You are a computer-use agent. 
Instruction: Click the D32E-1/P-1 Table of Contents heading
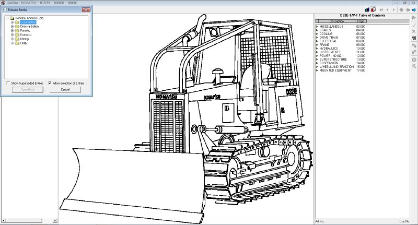pyautogui.click(x=362, y=16)
